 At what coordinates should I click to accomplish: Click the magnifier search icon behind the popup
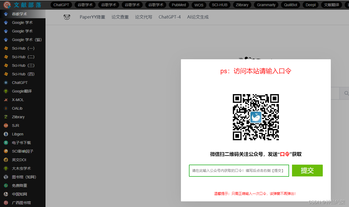pos(346,93)
